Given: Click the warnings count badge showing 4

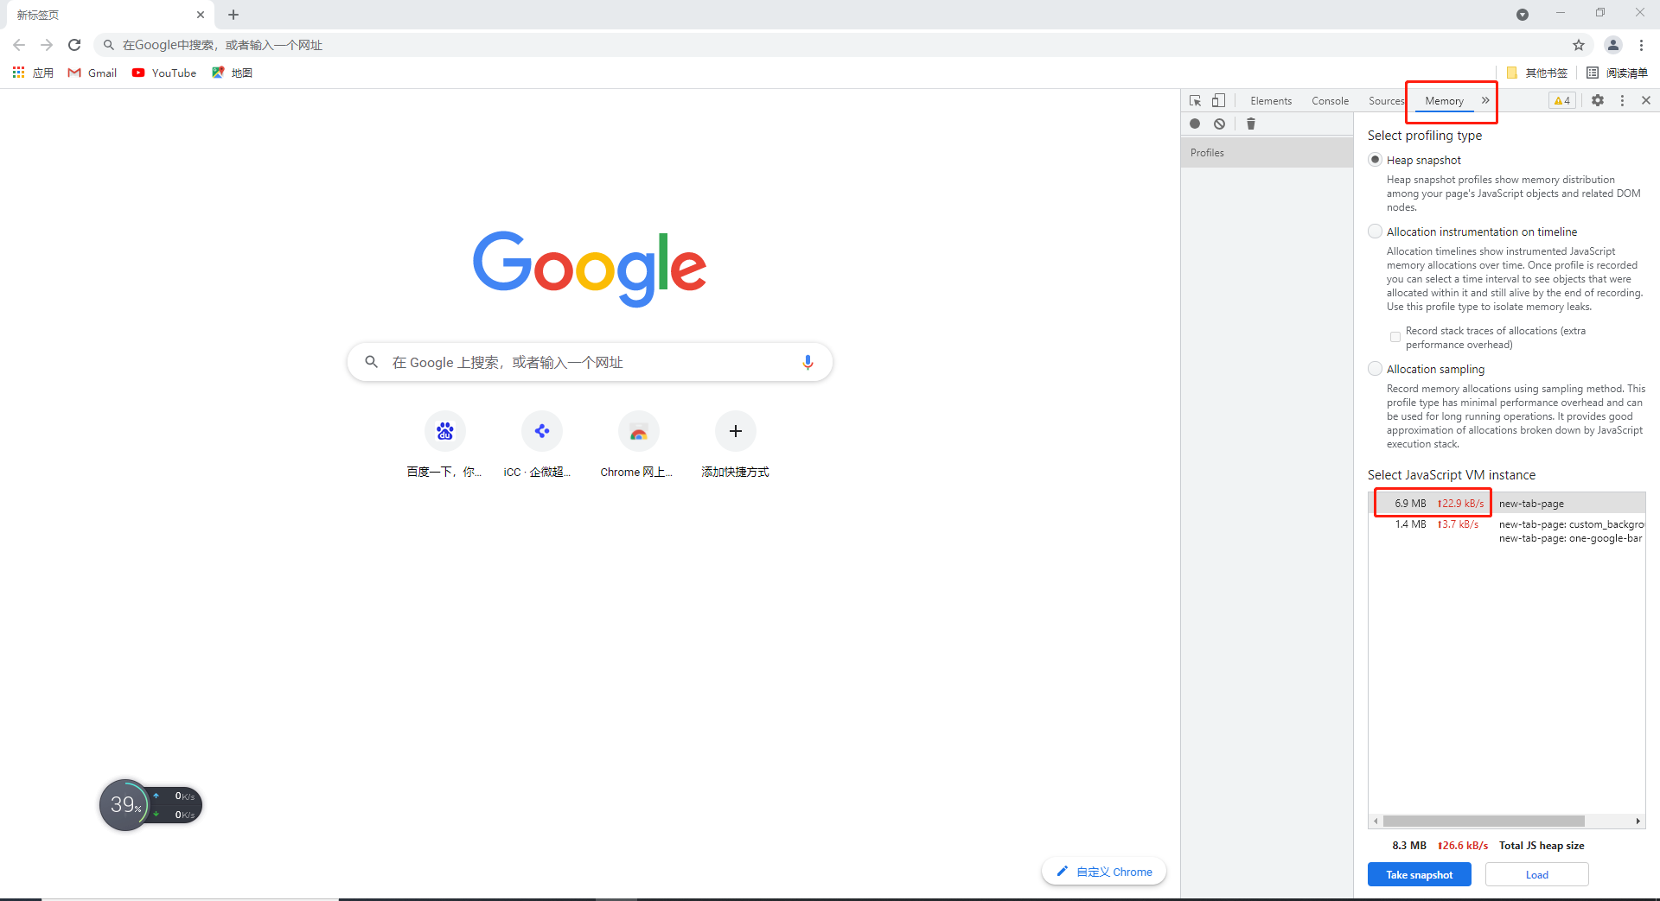Looking at the screenshot, I should click(1561, 101).
